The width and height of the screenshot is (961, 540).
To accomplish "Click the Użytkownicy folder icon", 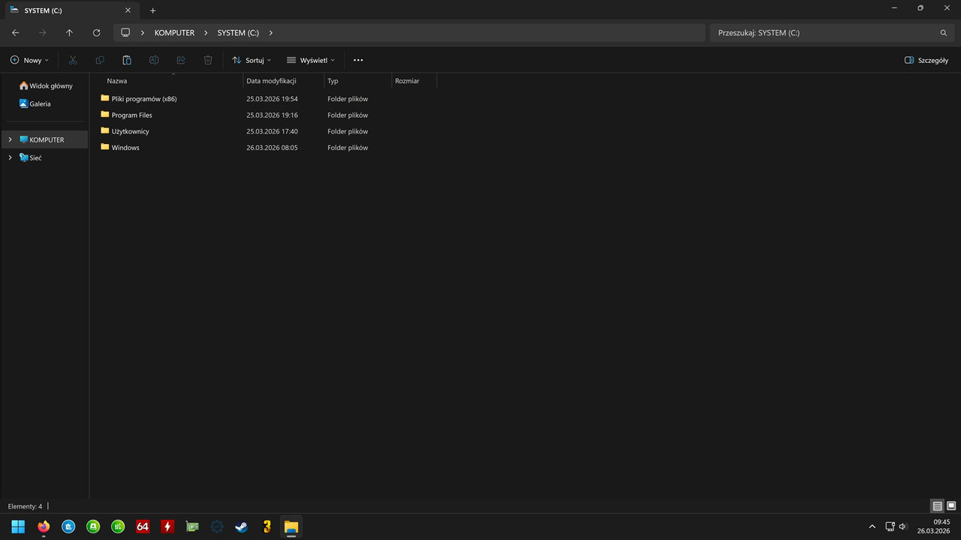I will [x=105, y=130].
